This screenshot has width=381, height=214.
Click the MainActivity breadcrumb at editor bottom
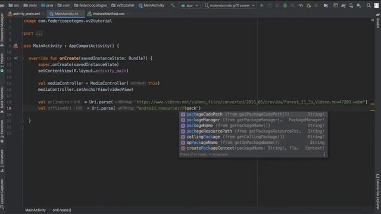click(36, 210)
